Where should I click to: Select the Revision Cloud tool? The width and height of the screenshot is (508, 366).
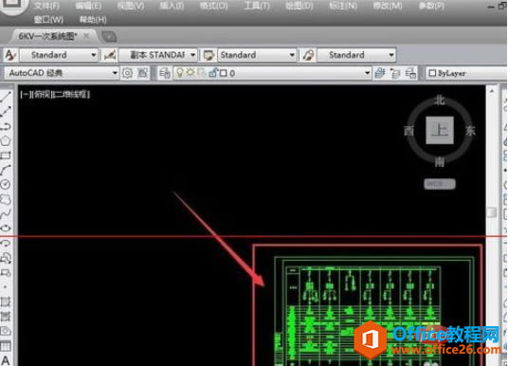[6, 199]
